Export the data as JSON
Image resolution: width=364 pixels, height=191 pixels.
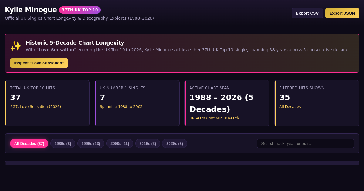coord(342,13)
